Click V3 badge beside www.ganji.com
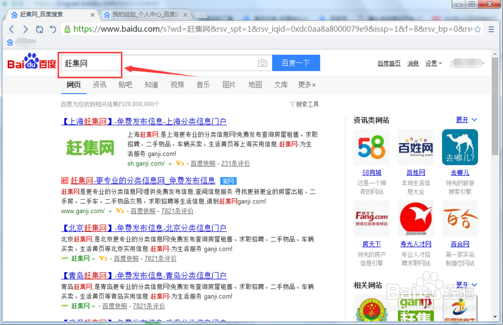 pyautogui.click(x=120, y=211)
